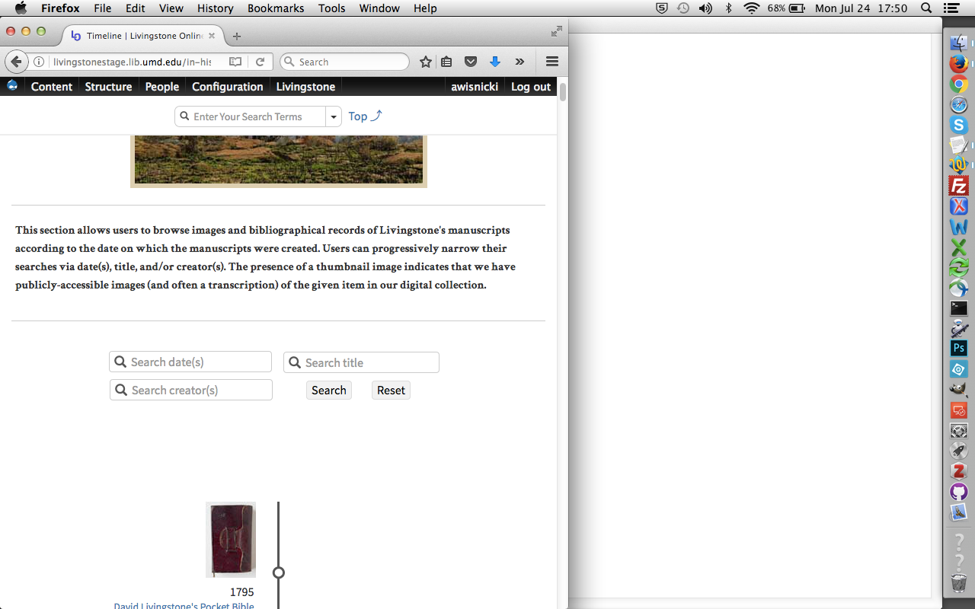975x609 pixels.
Task: Open the Bluetooth menu bar icon
Action: (x=729, y=8)
